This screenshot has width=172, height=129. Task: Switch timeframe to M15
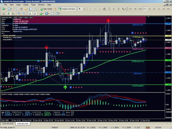[140, 9]
